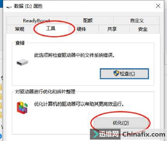Click the 迅维网 watermark logo
The width and height of the screenshot is (167, 141).
click(105, 134)
